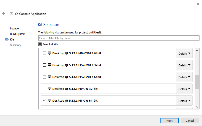Click monitor icon for MinGW 32-bit kit

[49, 89]
